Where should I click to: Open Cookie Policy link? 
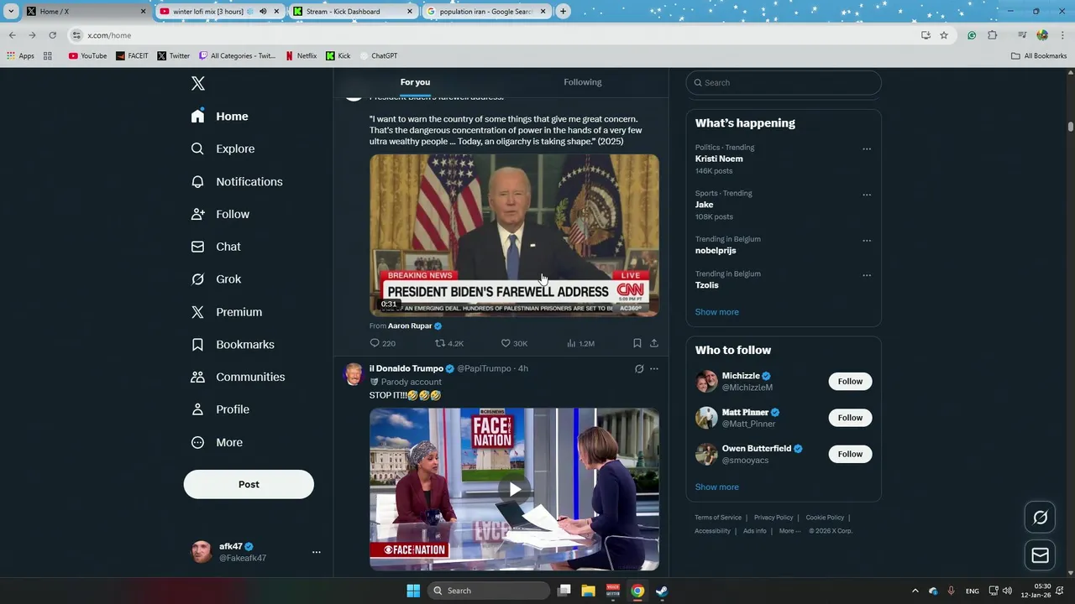(825, 518)
